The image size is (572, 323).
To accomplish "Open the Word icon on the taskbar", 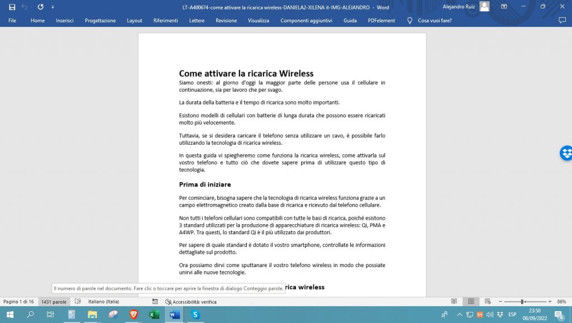I will [174, 315].
